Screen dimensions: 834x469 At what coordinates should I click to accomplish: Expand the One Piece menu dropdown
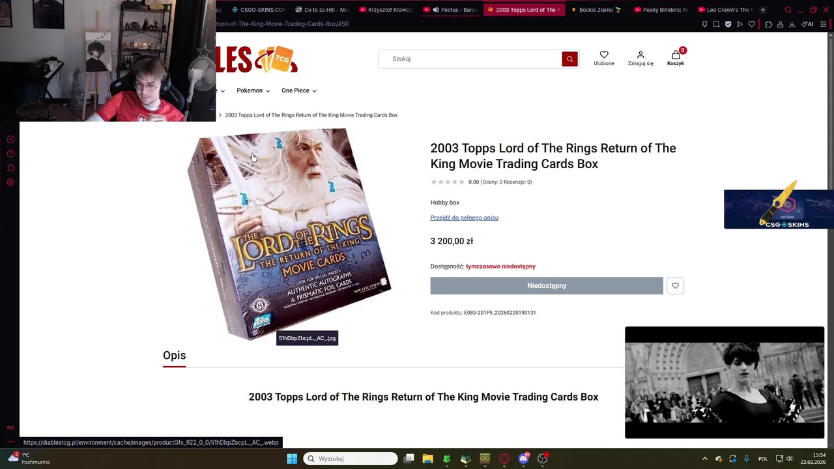click(298, 91)
